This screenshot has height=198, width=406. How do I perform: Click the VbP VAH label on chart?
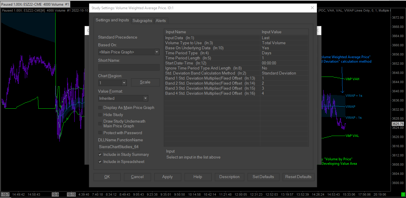[x=352, y=79]
